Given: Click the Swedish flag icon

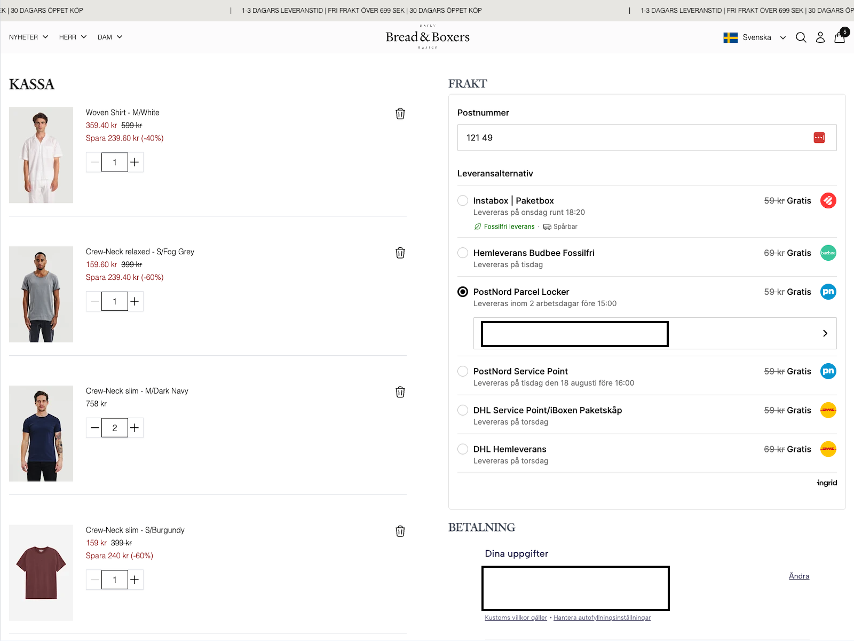Looking at the screenshot, I should [731, 37].
